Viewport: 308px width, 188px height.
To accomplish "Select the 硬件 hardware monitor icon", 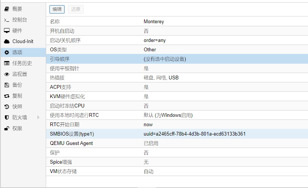I will 7,31.
